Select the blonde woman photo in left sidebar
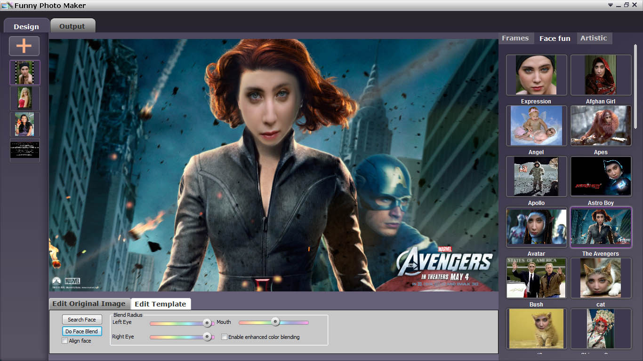 (x=24, y=98)
